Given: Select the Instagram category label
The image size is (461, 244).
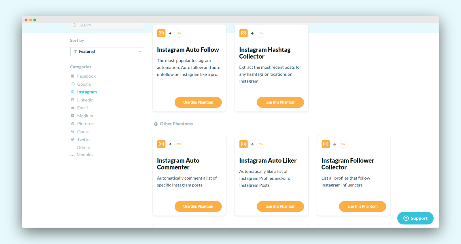Looking at the screenshot, I should pyautogui.click(x=87, y=92).
